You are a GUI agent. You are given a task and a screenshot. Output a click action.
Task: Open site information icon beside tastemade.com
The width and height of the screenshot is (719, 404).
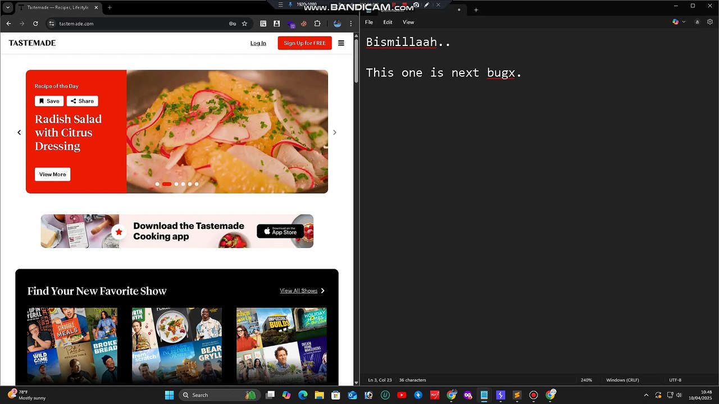[x=52, y=24]
